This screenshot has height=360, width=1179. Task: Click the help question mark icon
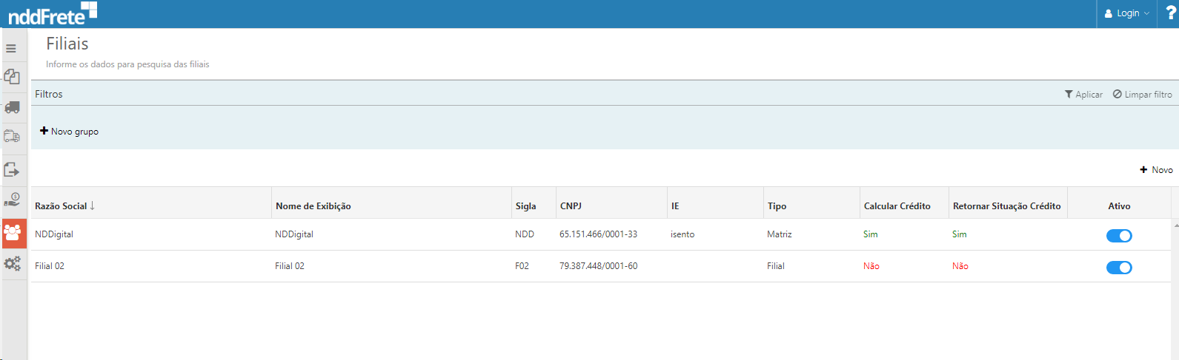click(x=1170, y=13)
